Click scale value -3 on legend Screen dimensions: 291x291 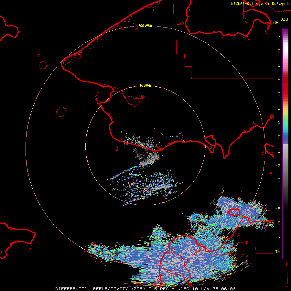(x=278, y=180)
